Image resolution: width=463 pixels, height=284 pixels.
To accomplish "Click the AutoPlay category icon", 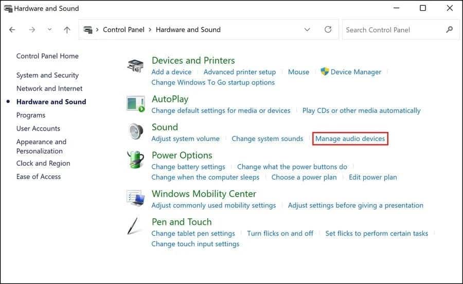I will coord(135,104).
